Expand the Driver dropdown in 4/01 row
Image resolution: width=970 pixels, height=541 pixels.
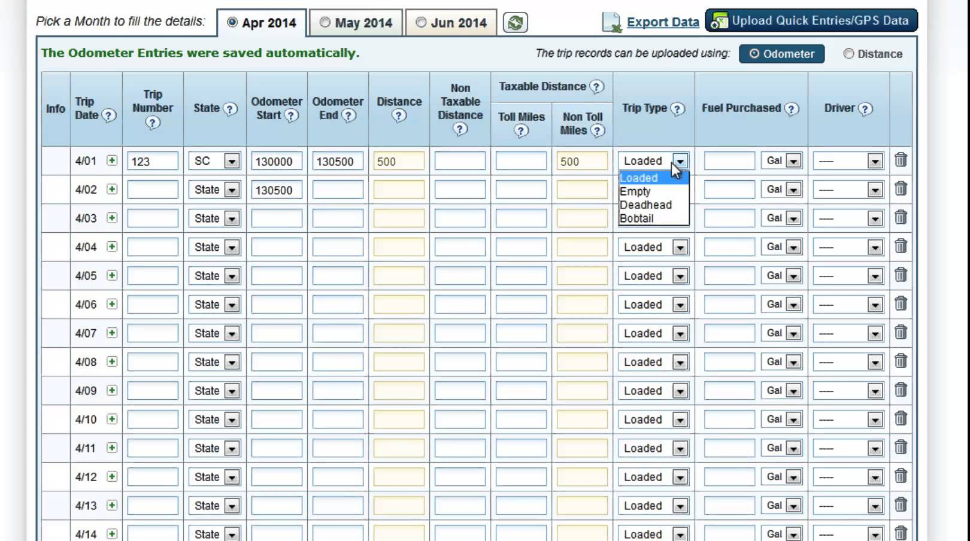click(x=875, y=161)
